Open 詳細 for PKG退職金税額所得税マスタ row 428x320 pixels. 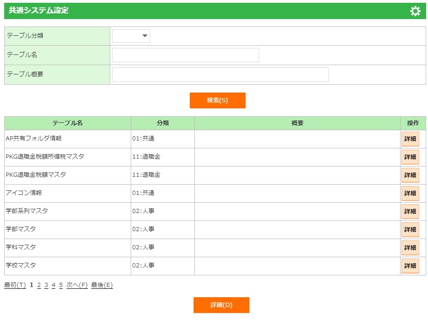tap(410, 157)
